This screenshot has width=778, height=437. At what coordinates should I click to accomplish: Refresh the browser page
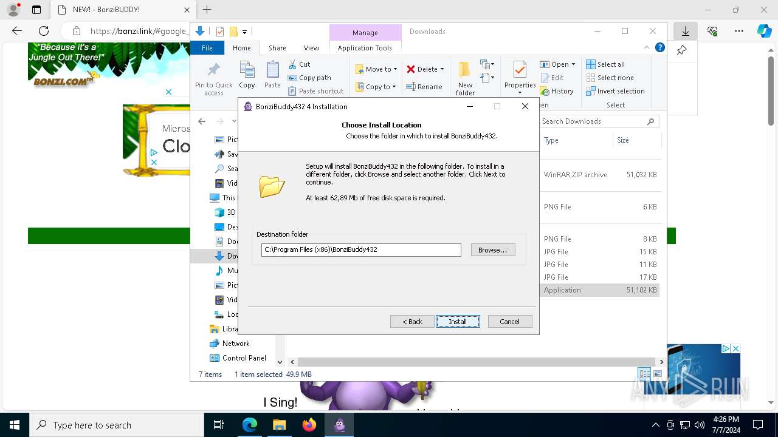[x=44, y=31]
